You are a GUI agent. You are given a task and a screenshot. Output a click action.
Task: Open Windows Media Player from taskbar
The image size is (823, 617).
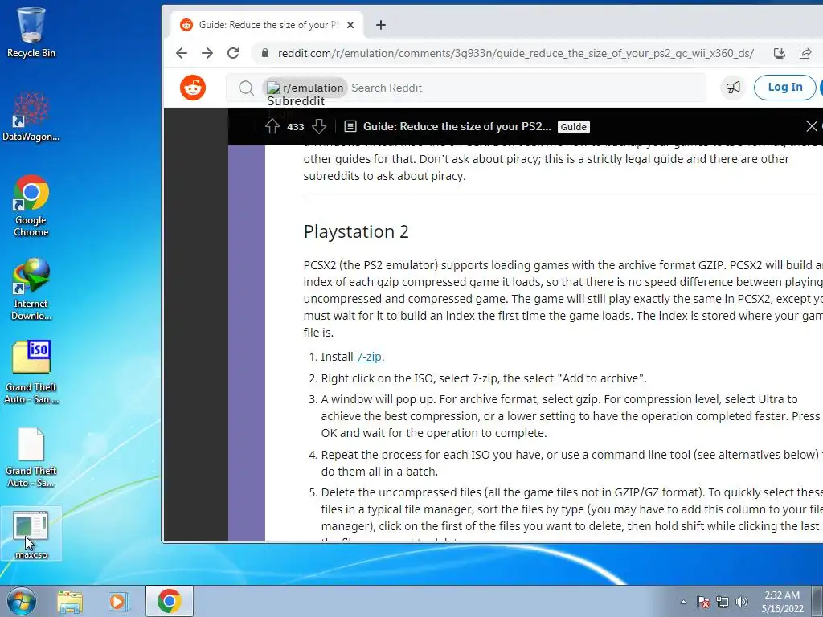119,601
